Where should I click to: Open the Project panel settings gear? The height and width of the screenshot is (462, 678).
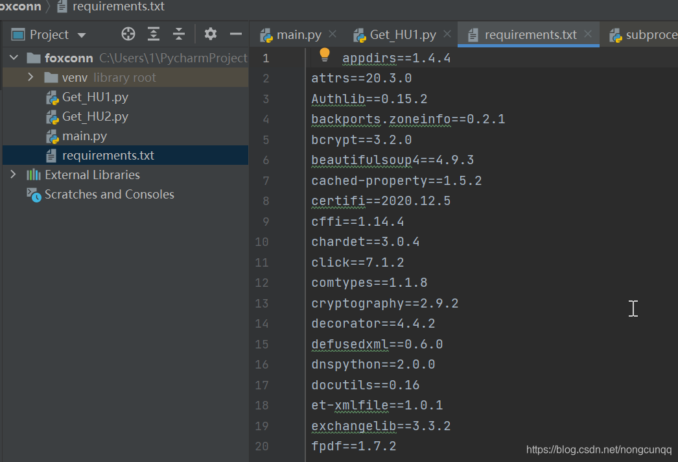pyautogui.click(x=210, y=34)
